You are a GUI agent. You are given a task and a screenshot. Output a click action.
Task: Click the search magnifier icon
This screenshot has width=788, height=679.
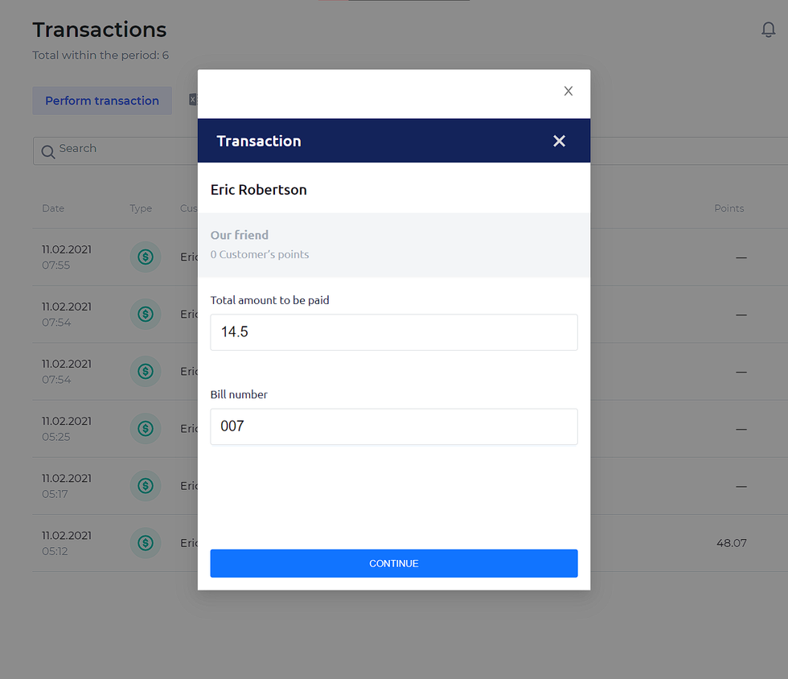(x=48, y=151)
